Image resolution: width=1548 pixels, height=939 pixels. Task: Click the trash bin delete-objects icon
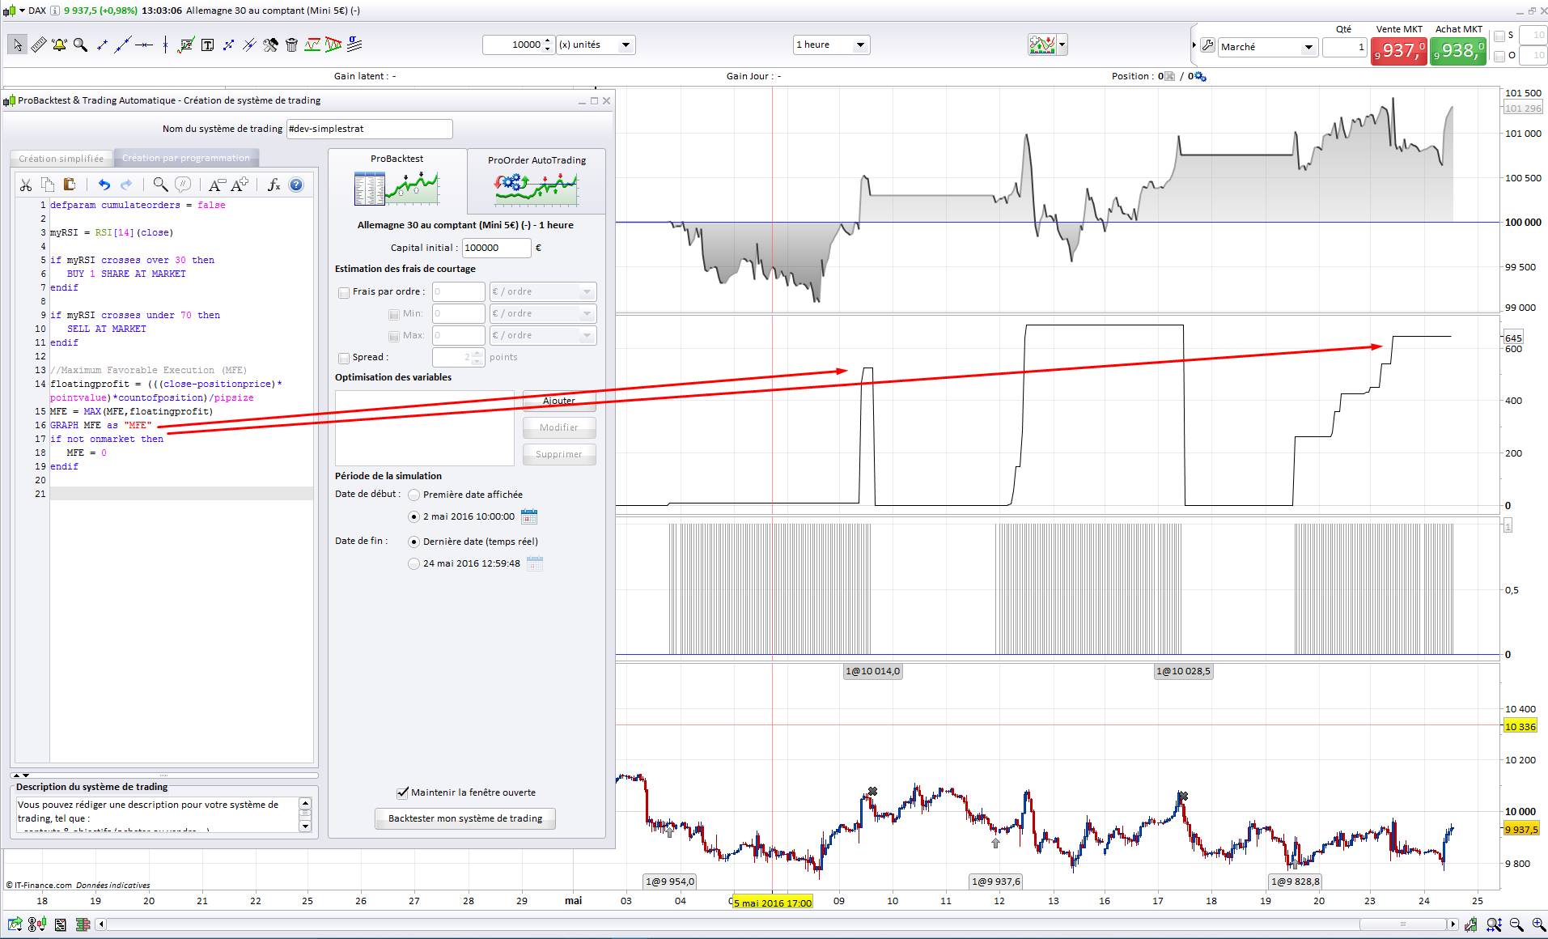[291, 45]
